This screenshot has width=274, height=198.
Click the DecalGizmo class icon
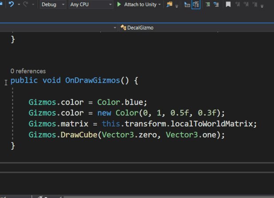[x=123, y=27]
